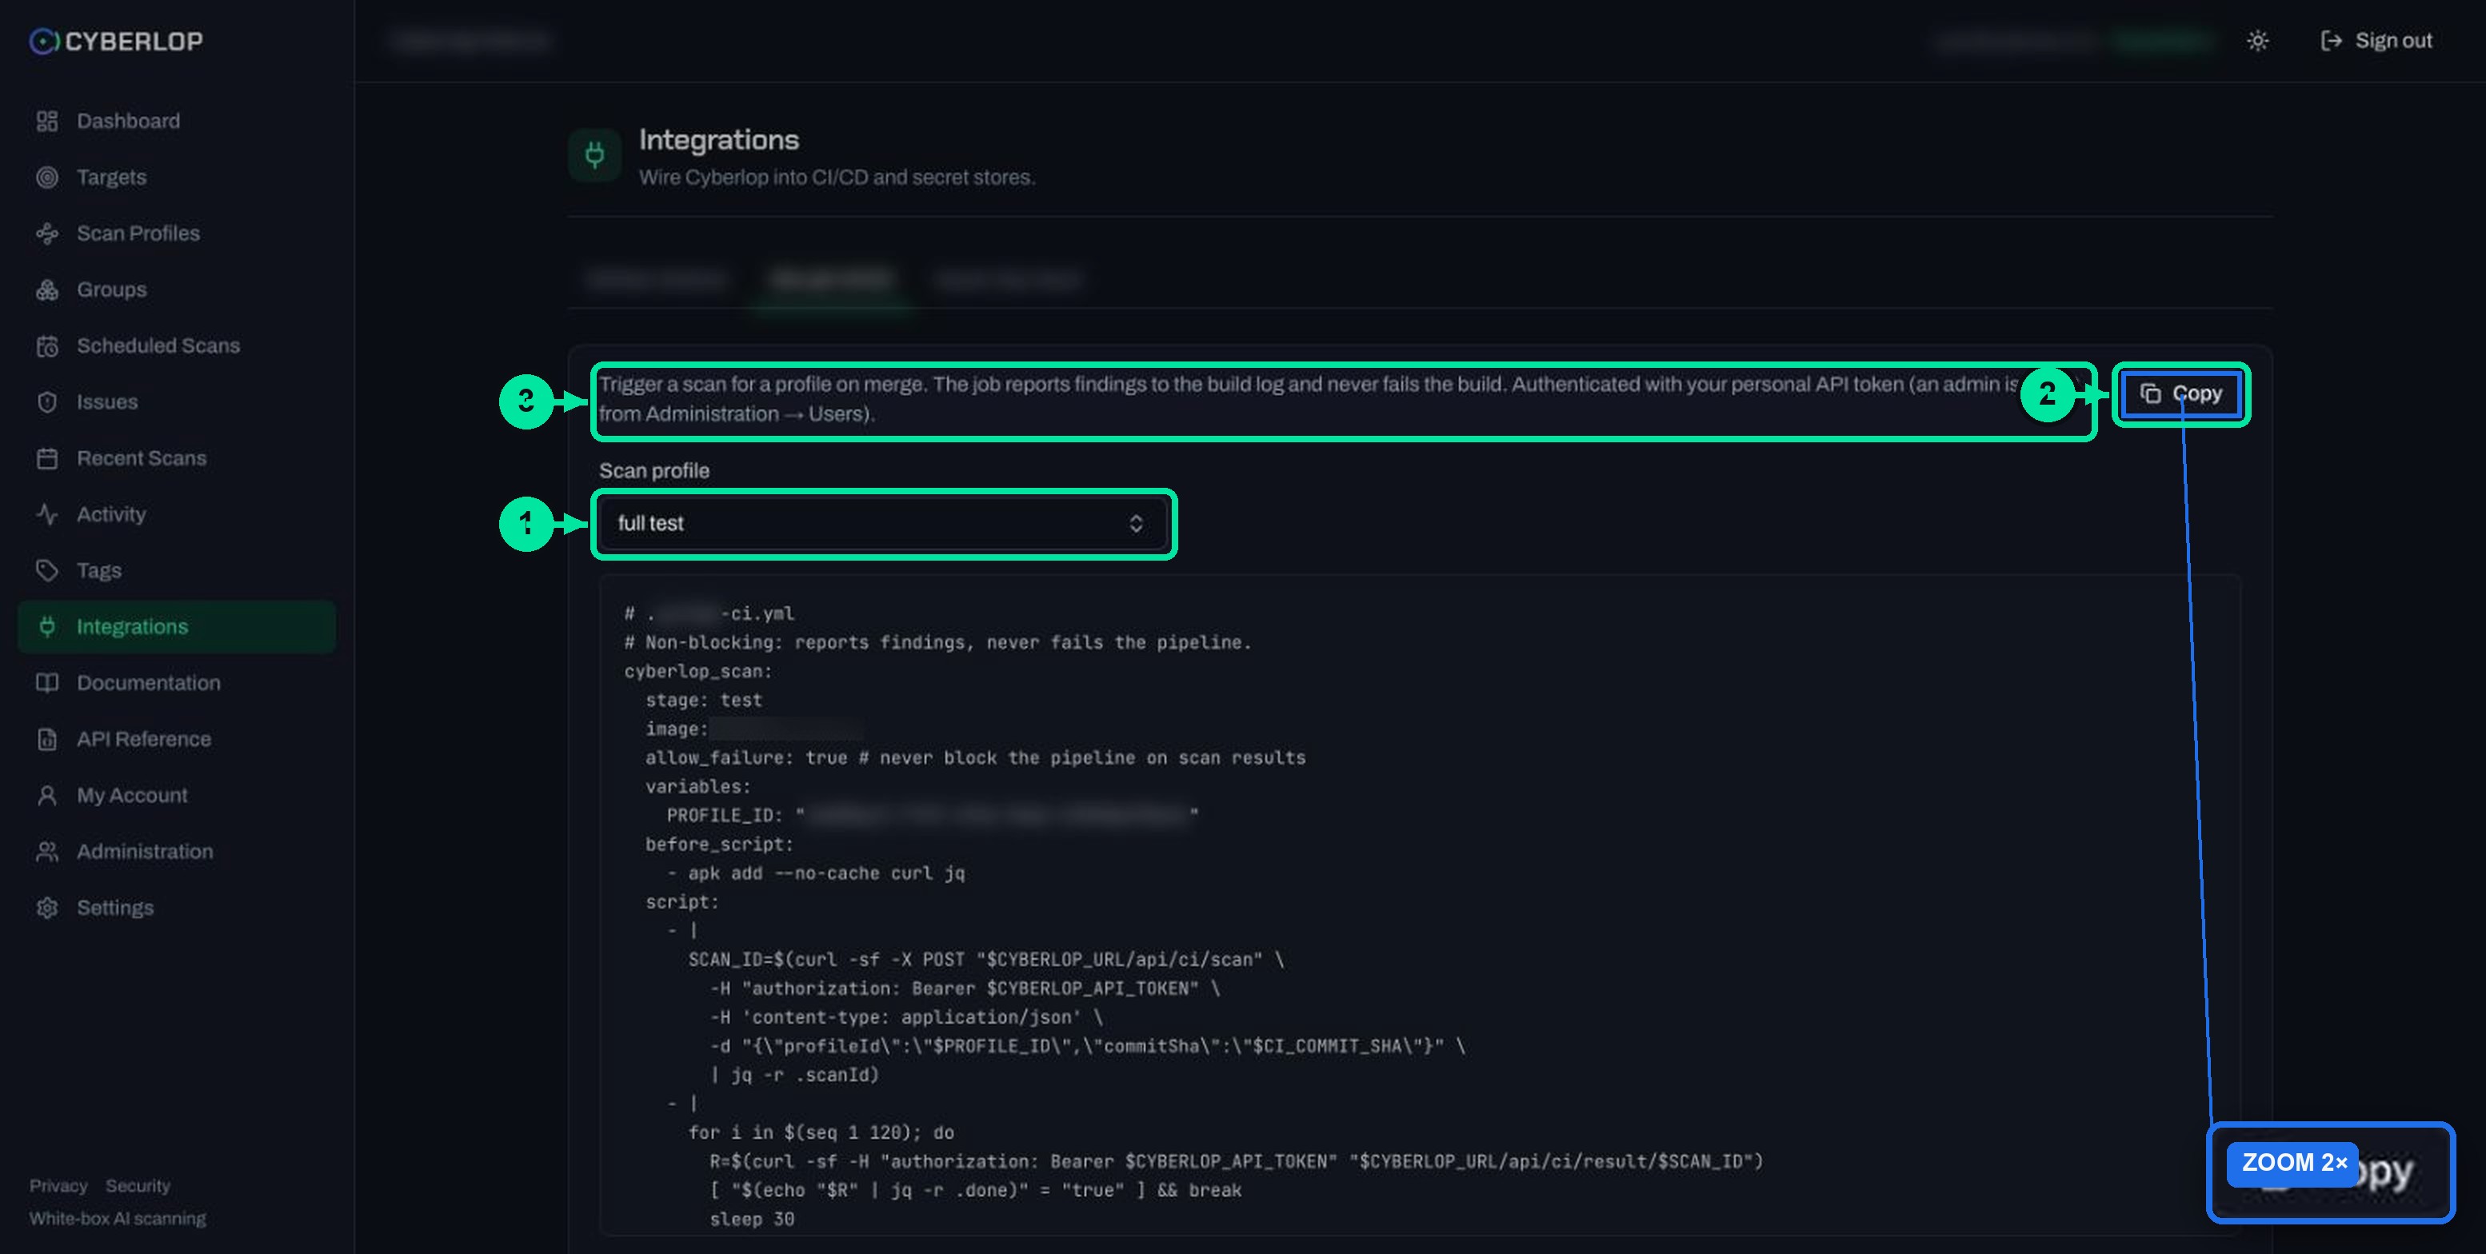Open the Issues page
The width and height of the screenshot is (2486, 1254).
176,401
